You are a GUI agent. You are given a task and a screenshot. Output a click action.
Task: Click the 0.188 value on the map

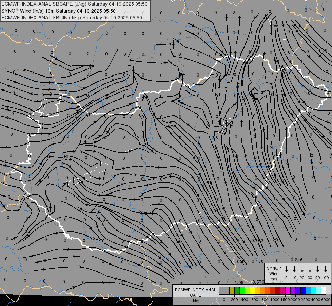tap(258, 261)
